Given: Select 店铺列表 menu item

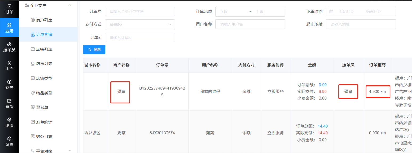Looking at the screenshot, I should [44, 49].
